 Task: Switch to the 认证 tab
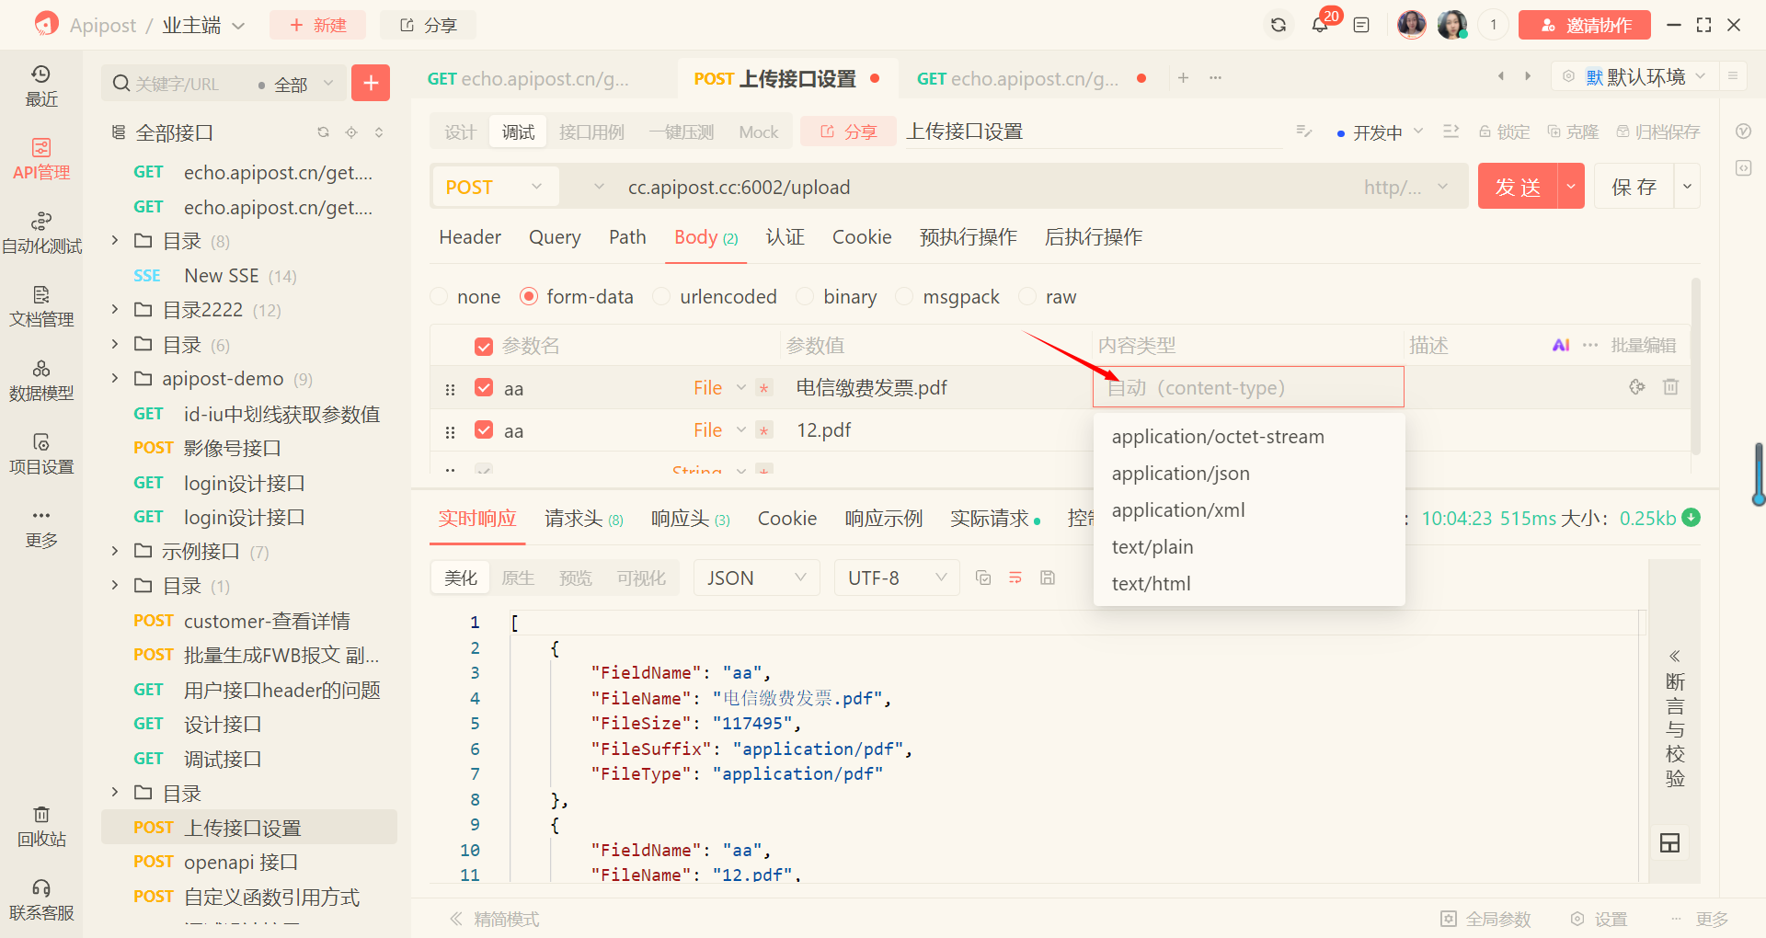785,237
